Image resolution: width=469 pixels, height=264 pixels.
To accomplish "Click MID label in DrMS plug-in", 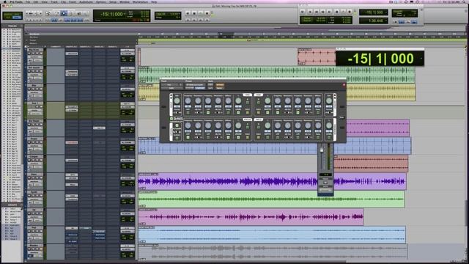I will [248, 95].
